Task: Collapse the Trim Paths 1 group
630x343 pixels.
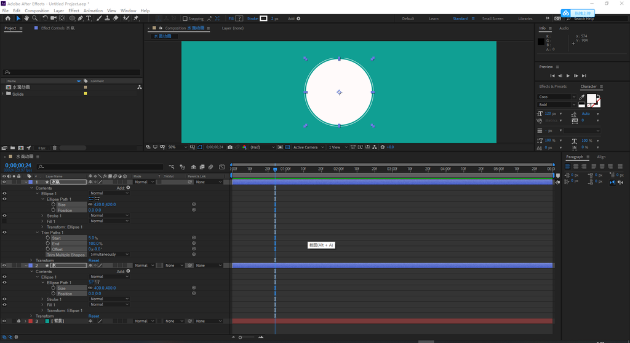Action: click(36, 233)
